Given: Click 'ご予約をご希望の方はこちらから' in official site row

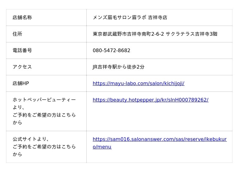Looking at the screenshot, I should pos(44,147).
